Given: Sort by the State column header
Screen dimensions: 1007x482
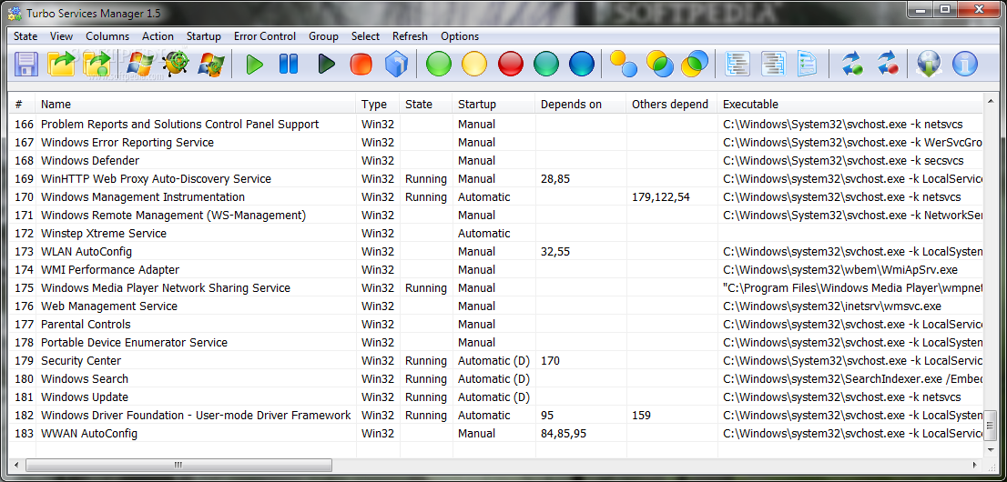Looking at the screenshot, I should [426, 104].
